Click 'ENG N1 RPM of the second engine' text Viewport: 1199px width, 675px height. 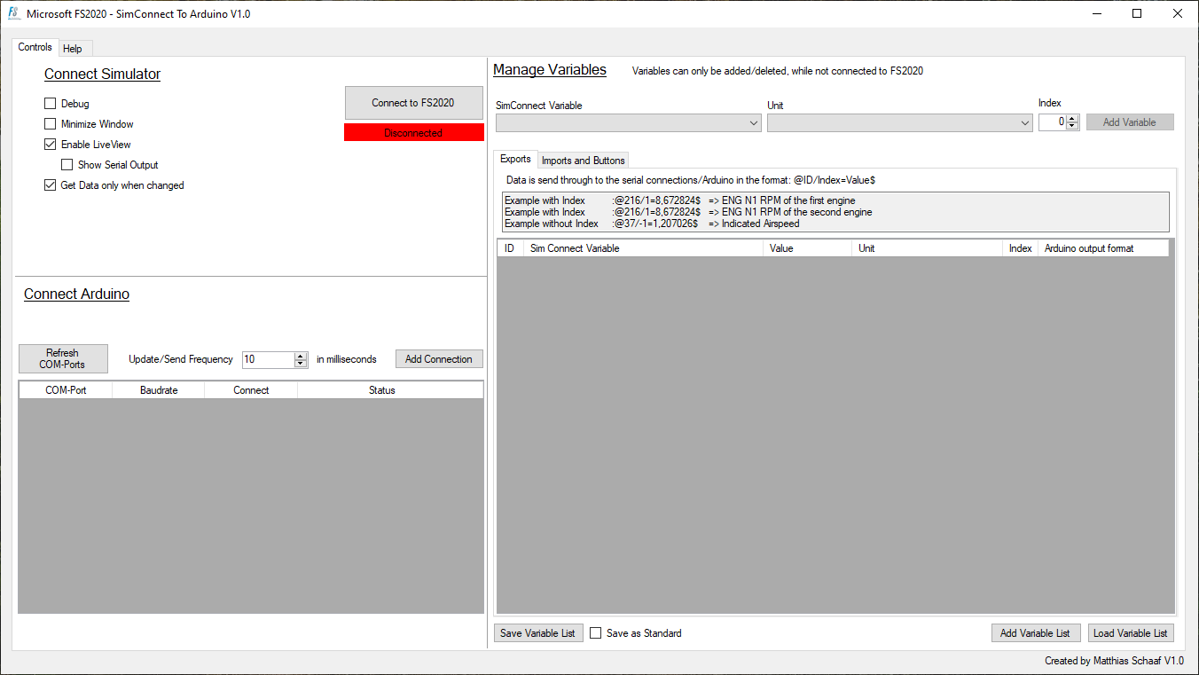click(797, 212)
